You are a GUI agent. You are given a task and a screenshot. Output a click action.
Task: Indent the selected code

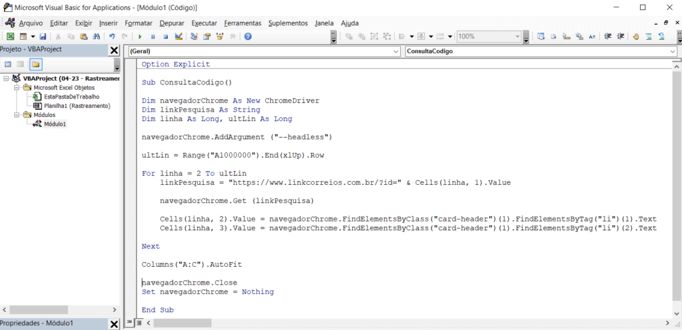pyautogui.click(x=608, y=37)
